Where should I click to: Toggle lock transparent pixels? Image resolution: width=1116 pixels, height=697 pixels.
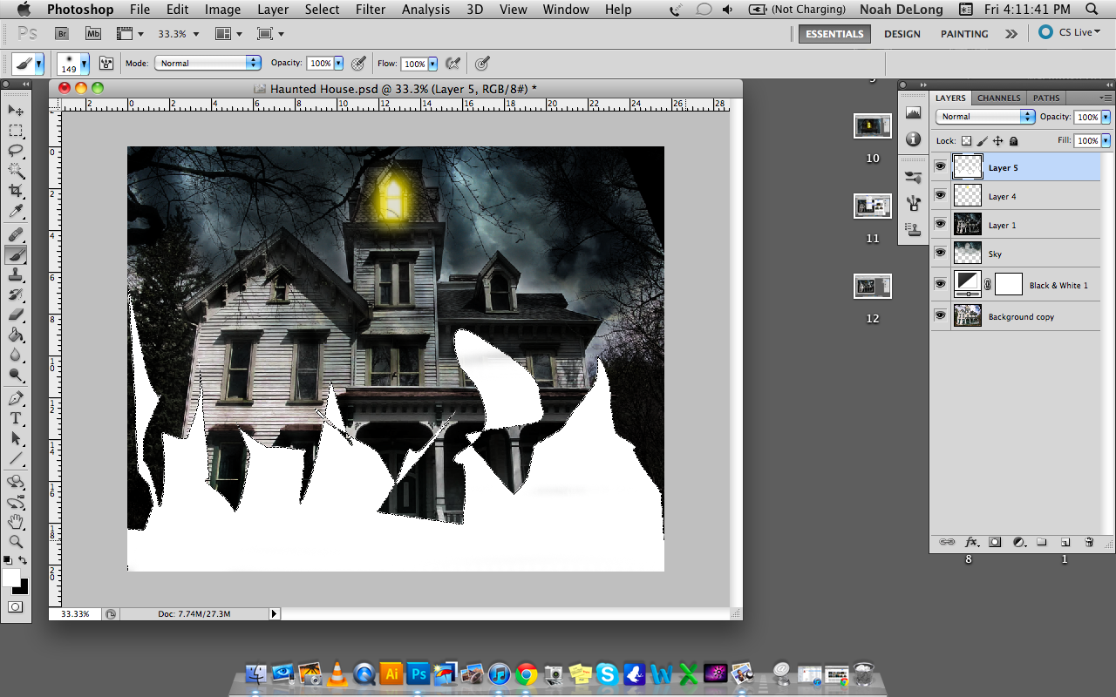point(966,140)
